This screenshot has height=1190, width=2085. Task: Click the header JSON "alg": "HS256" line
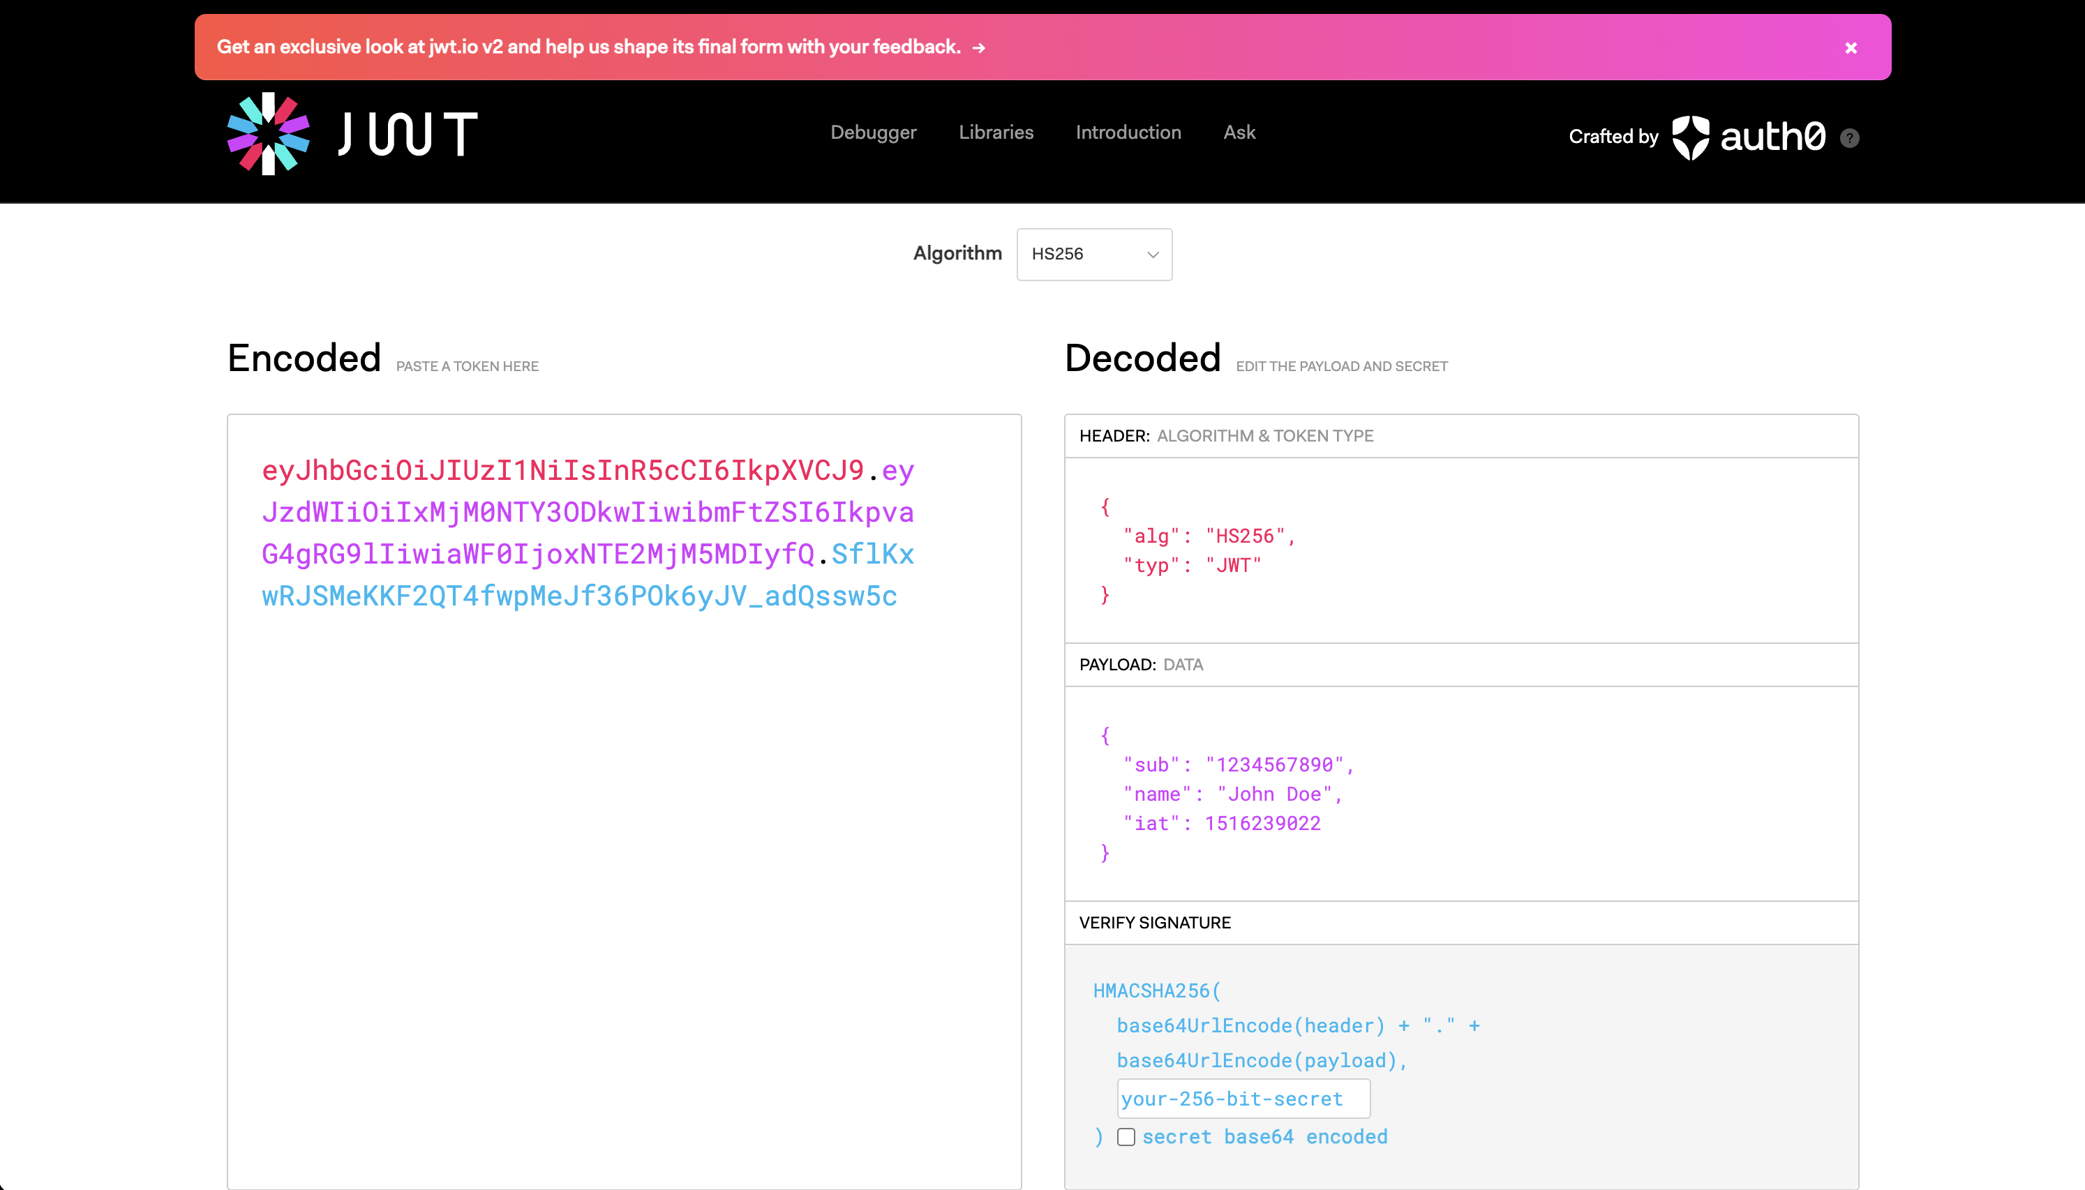[1209, 536]
